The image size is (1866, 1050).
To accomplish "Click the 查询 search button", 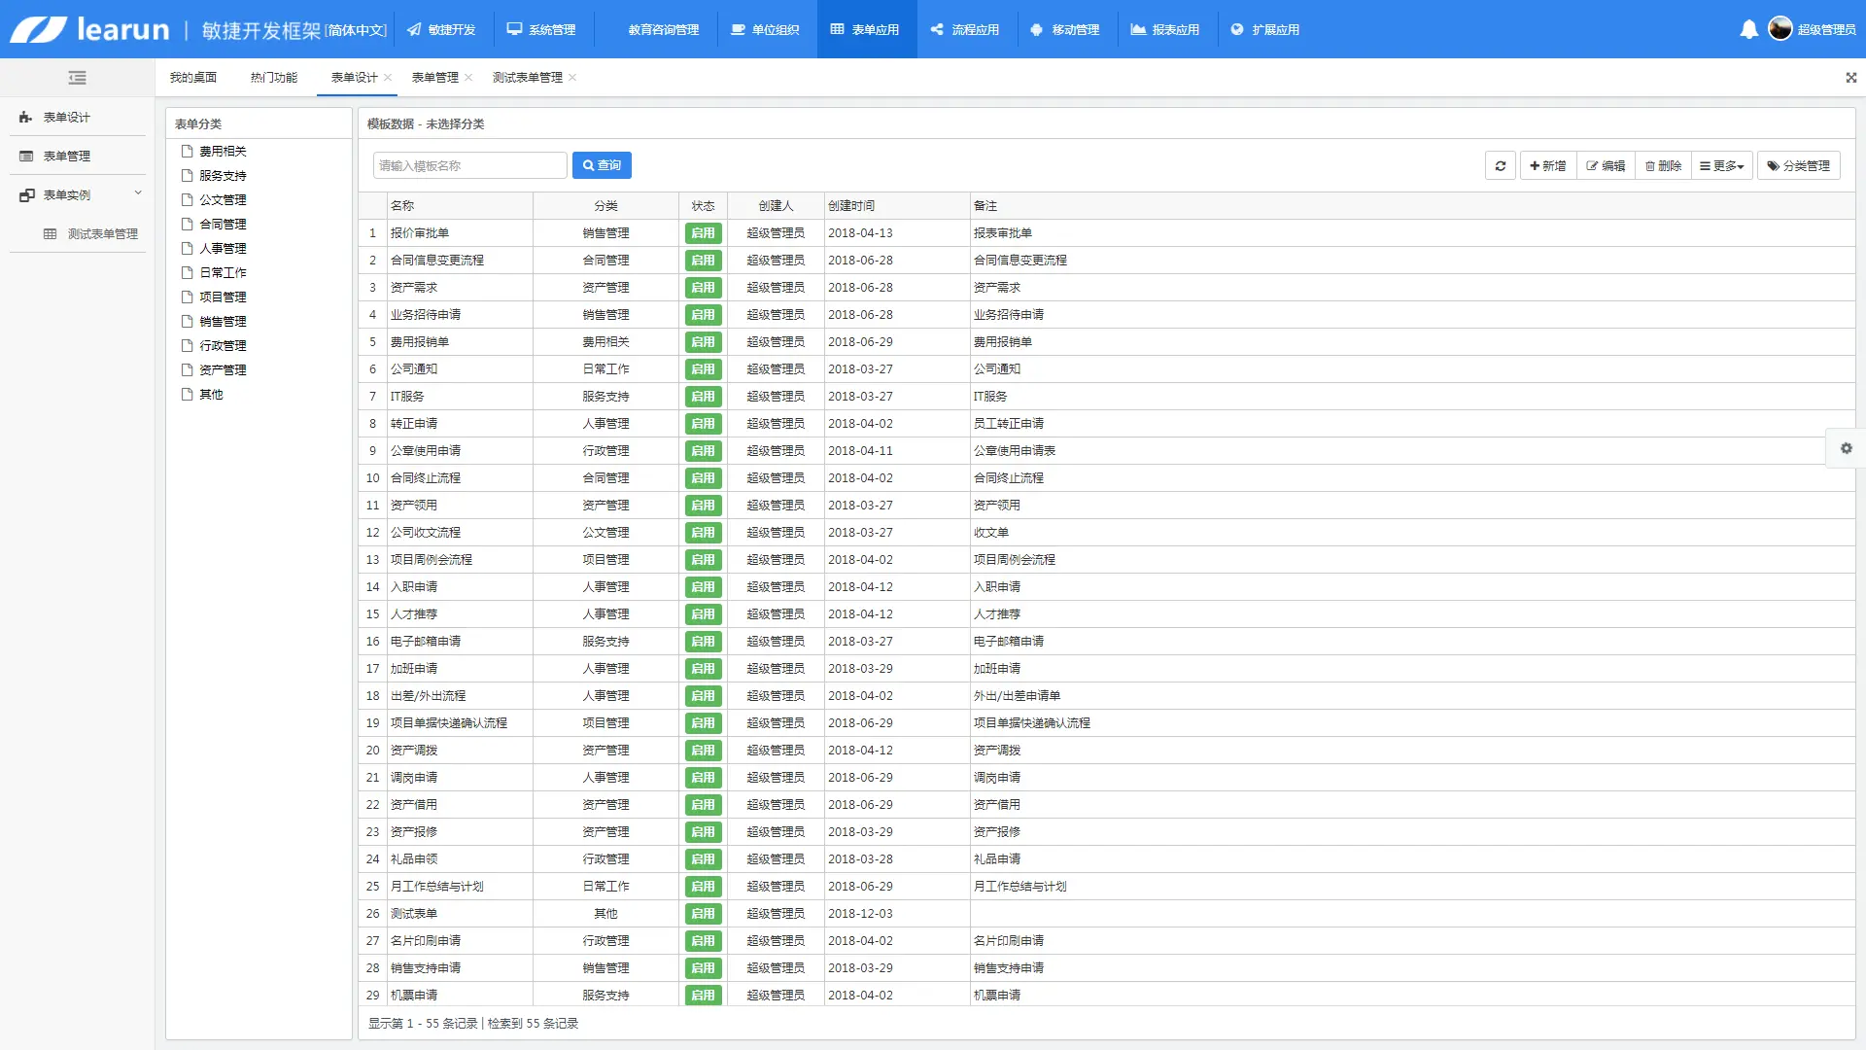I will 602,165.
